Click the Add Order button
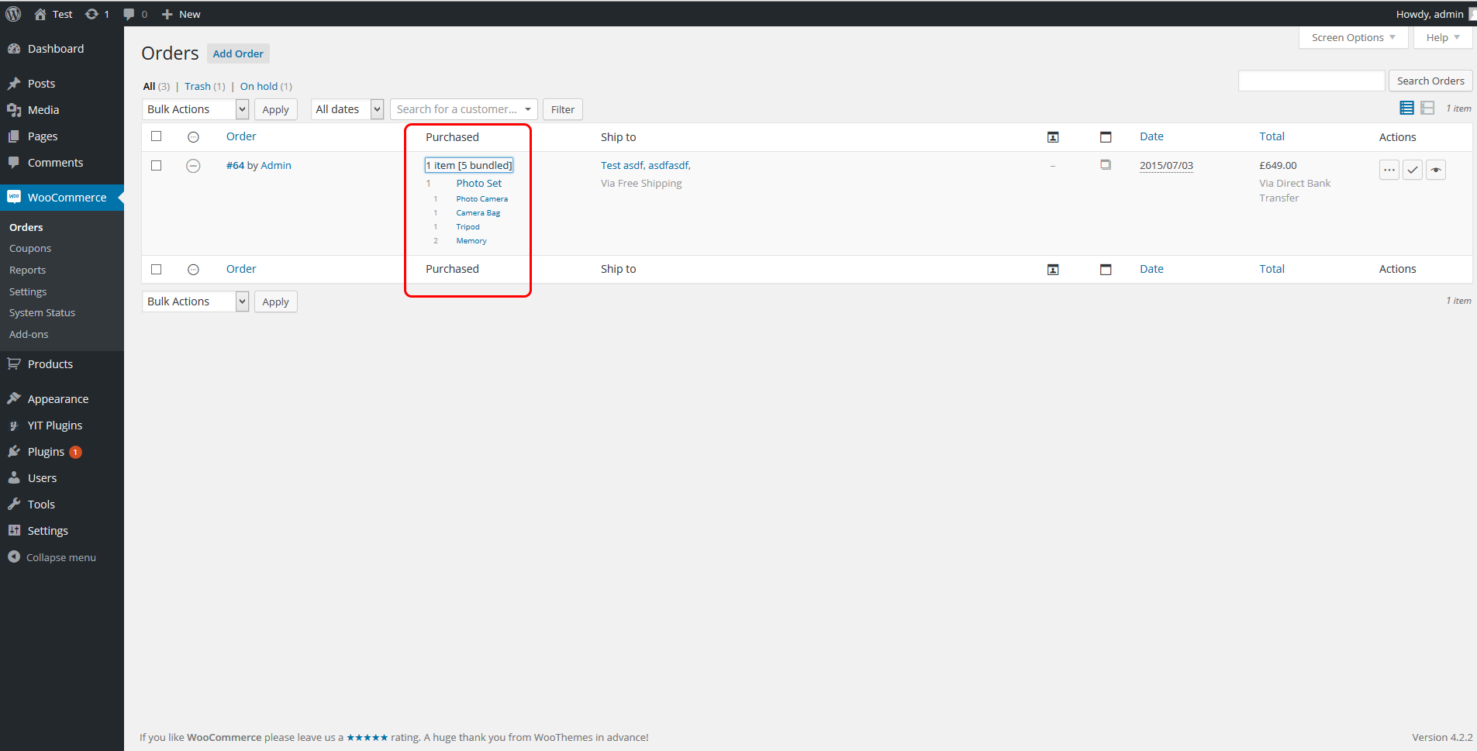This screenshot has width=1477, height=751. pyautogui.click(x=238, y=53)
